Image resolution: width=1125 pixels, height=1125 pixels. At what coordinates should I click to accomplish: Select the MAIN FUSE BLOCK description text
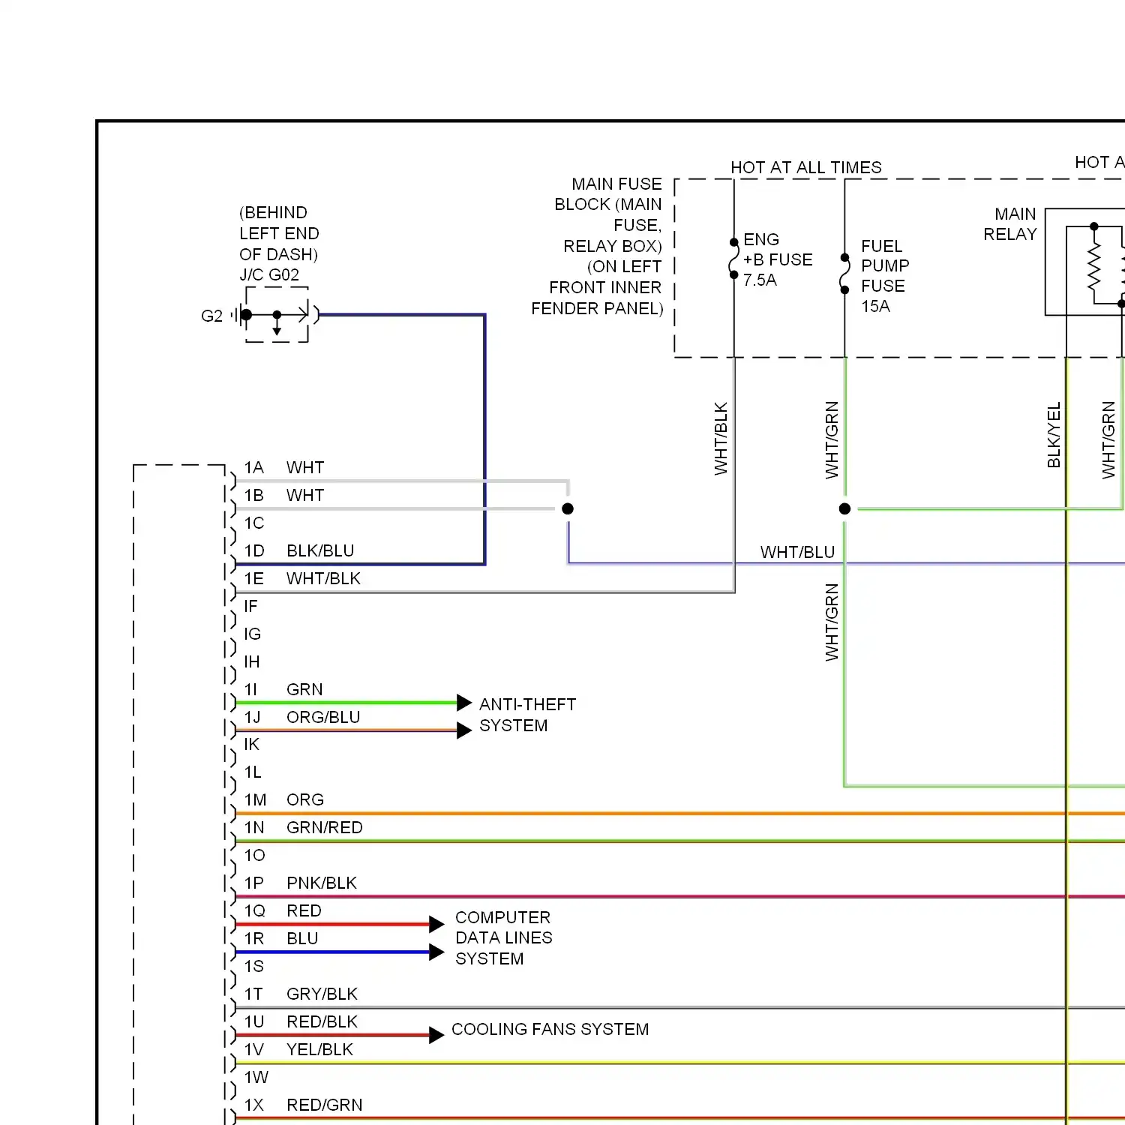point(597,246)
